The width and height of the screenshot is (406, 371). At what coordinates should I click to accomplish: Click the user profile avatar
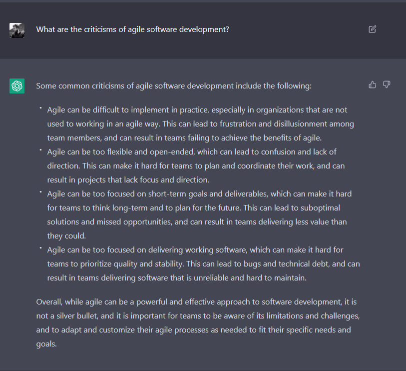pyautogui.click(x=17, y=30)
